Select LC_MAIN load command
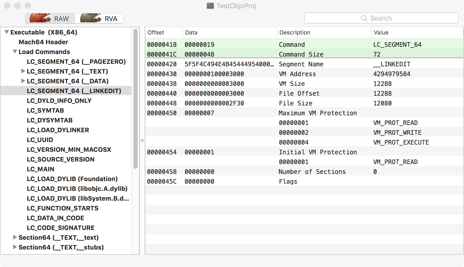This screenshot has height=267, width=464. [x=40, y=169]
